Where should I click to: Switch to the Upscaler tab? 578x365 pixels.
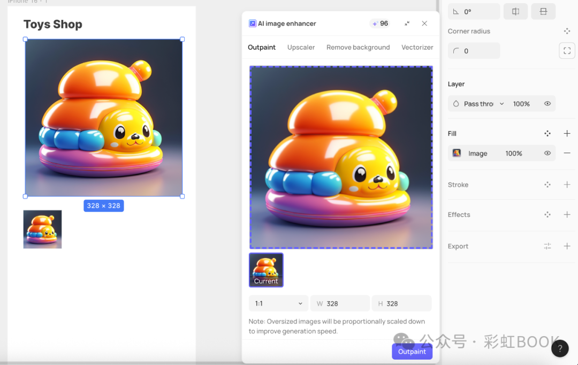[301, 47]
